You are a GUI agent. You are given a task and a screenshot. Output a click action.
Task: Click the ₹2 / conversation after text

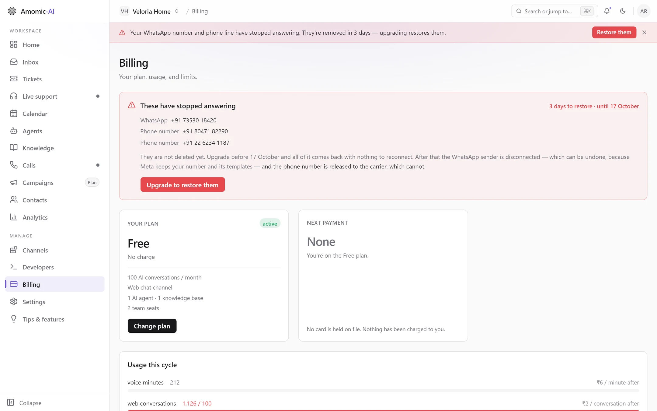[610, 403]
